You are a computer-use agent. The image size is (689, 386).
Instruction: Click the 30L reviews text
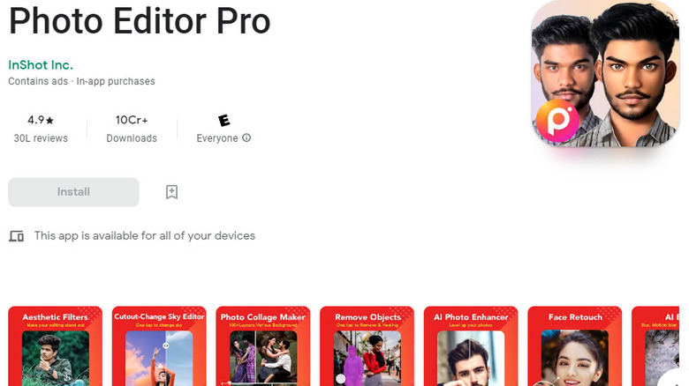[41, 138]
